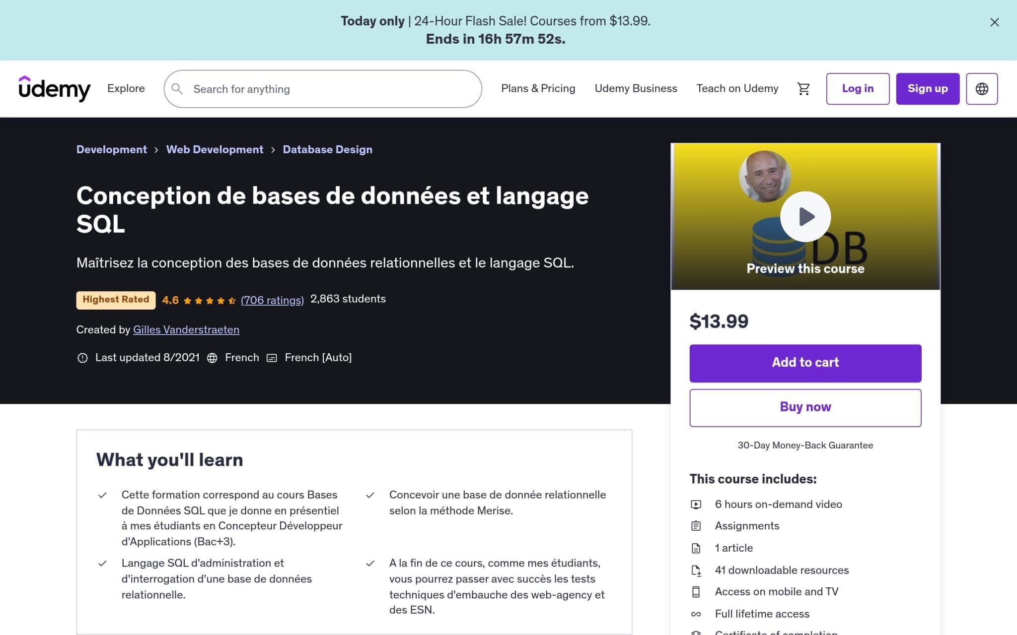Click the Last updated badge icon
Screen dimensions: 1017x635
point(82,358)
